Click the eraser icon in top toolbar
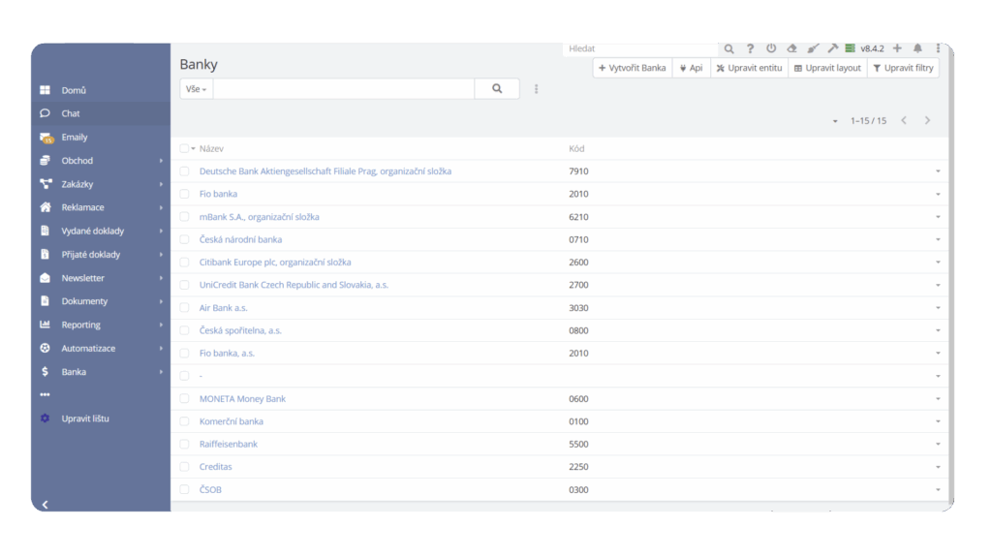This screenshot has height=558, width=992. (791, 48)
